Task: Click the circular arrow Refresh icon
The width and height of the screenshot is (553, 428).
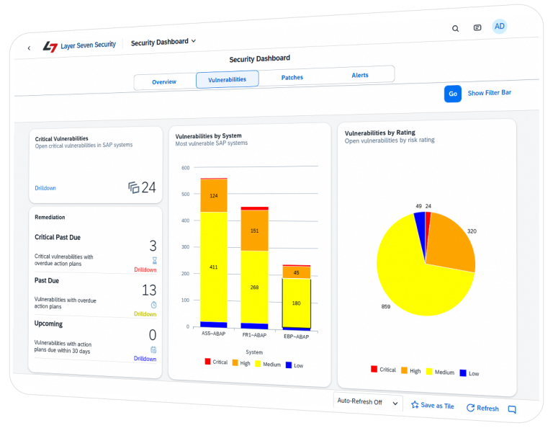Action: 470,408
